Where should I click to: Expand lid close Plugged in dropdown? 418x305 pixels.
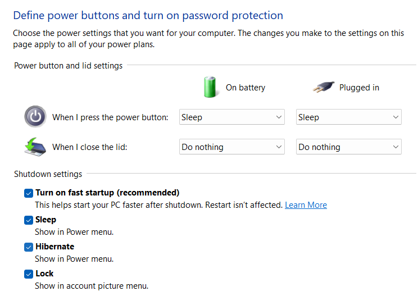pyautogui.click(x=348, y=147)
